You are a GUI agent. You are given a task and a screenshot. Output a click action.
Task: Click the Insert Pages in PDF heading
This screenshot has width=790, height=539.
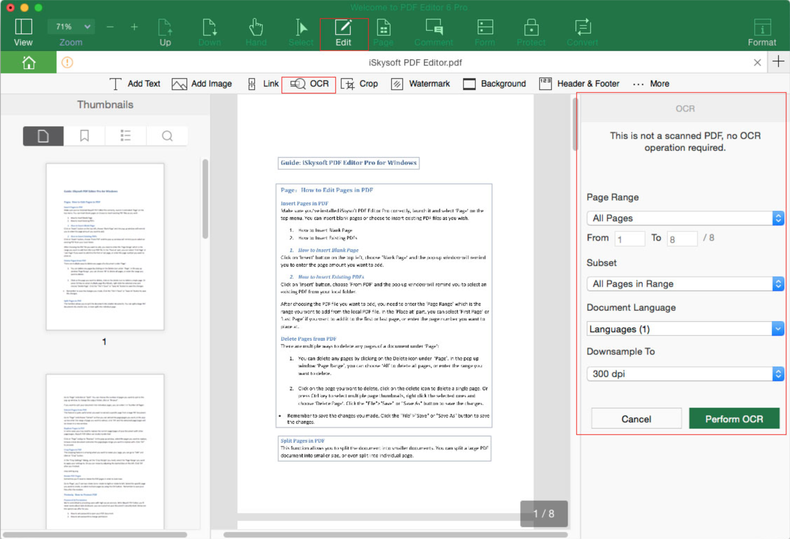(x=305, y=203)
